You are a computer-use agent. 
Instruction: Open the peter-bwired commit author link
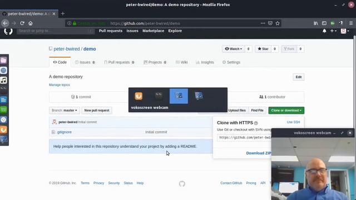pos(68,122)
